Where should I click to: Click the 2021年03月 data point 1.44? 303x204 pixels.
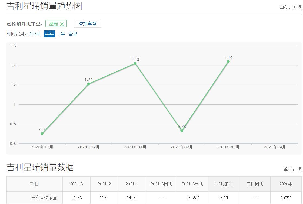tap(228, 62)
